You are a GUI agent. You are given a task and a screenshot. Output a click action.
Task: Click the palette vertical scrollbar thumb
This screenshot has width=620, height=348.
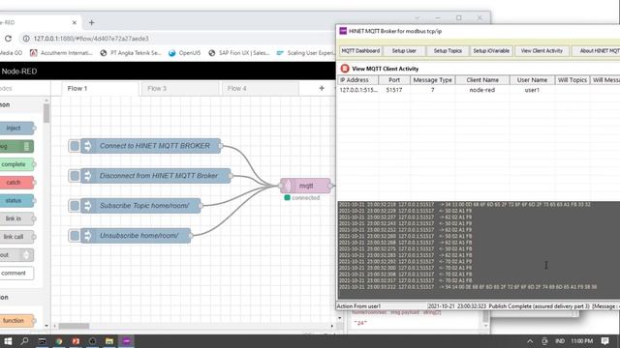(46, 113)
